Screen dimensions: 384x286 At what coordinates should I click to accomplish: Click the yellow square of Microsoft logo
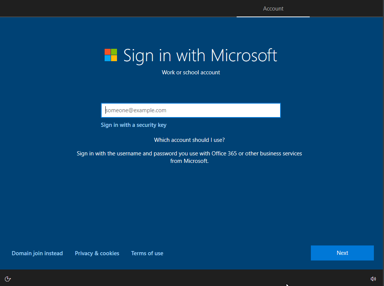114,58
